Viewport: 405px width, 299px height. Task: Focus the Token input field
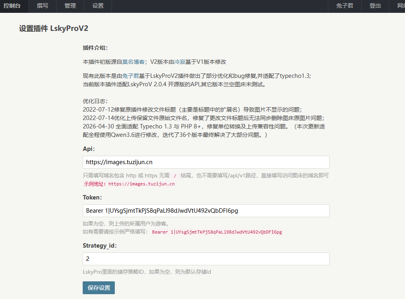point(206,211)
